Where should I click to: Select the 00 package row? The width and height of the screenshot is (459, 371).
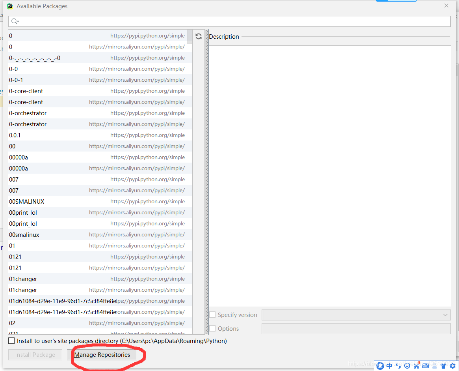(x=100, y=146)
